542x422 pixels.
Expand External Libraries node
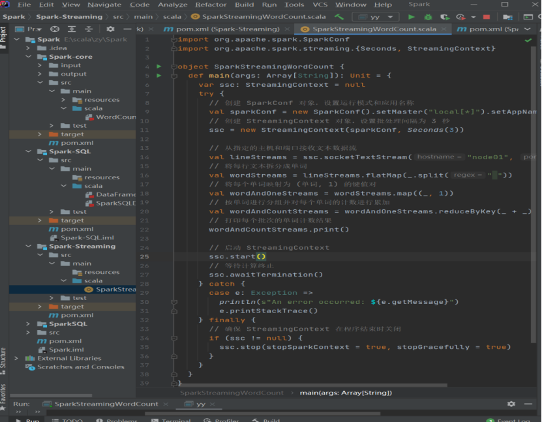tap(16, 358)
